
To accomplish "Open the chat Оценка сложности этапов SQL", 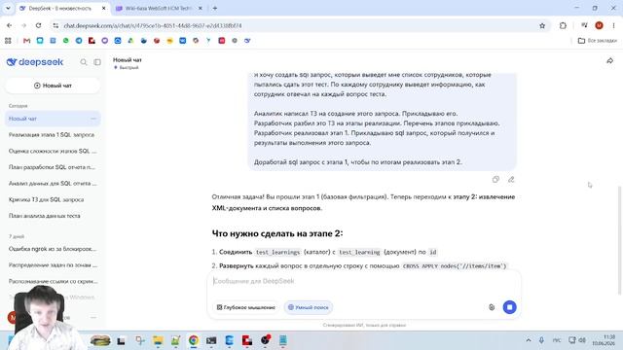I will pos(52,152).
